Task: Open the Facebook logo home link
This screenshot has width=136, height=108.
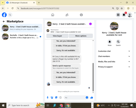Action: pyautogui.click(x=4, y=15)
